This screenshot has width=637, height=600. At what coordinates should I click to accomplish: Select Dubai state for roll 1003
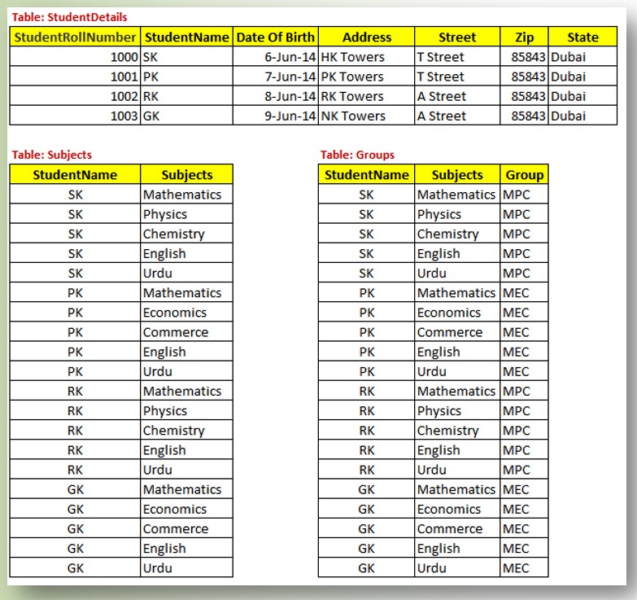(582, 116)
